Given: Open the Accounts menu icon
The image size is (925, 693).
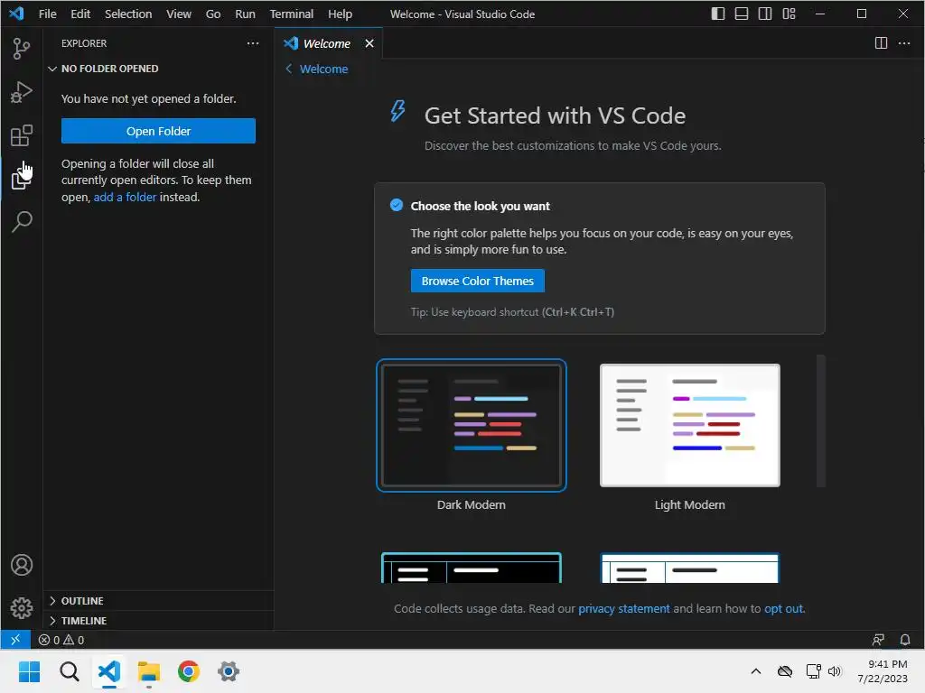Looking at the screenshot, I should pos(22,565).
